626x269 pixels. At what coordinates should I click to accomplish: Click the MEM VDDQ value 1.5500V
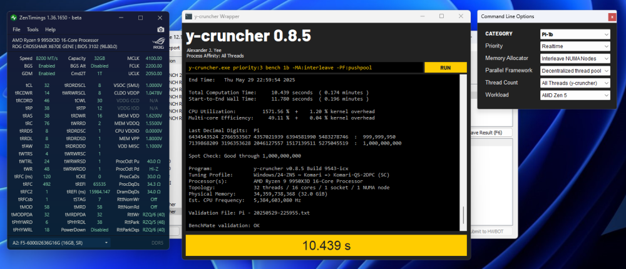tap(154, 123)
